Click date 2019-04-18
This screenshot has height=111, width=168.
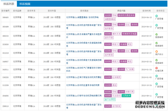(146, 17)
